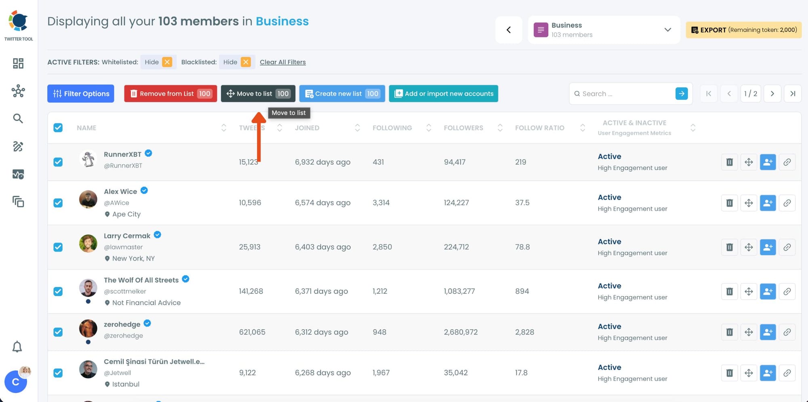
Task: Remove the Whitelisted Hide filter
Action: point(167,62)
